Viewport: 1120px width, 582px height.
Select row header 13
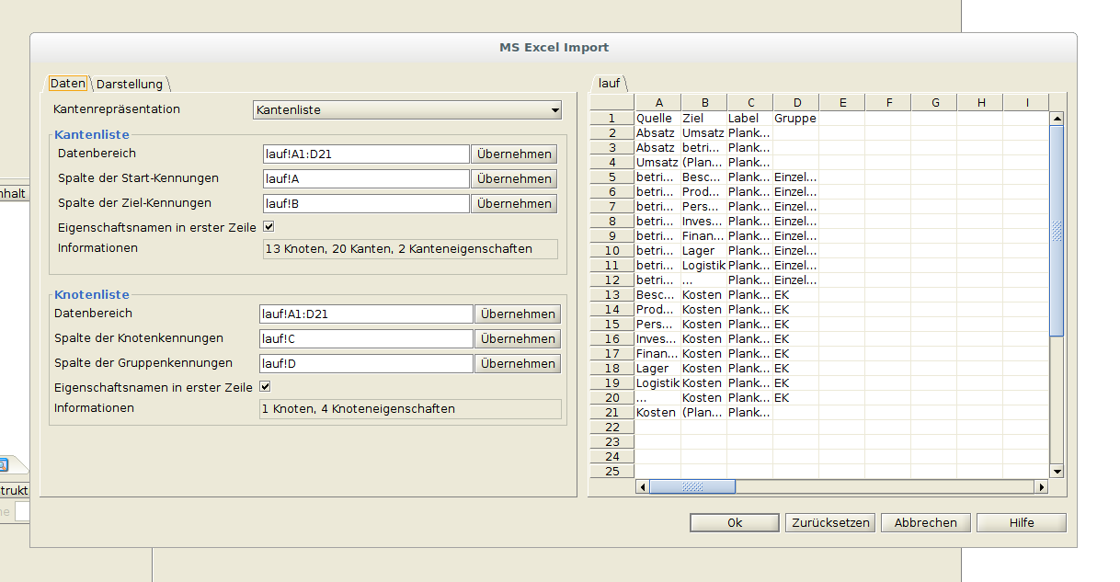(612, 294)
